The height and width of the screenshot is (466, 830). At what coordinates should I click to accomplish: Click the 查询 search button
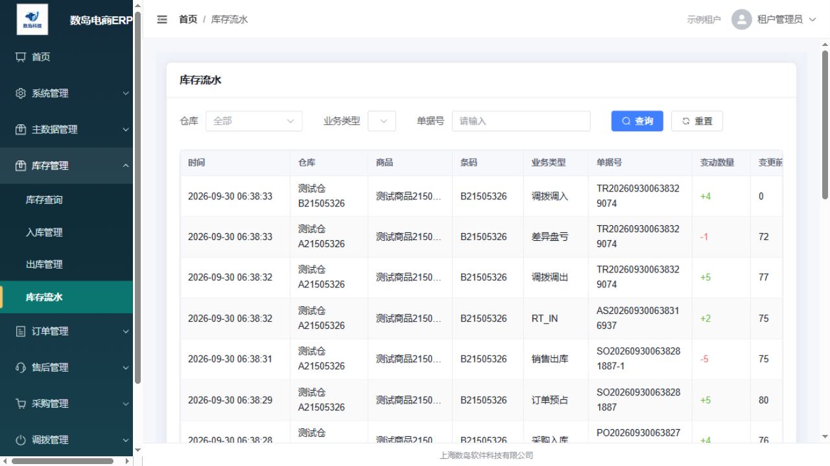(637, 121)
